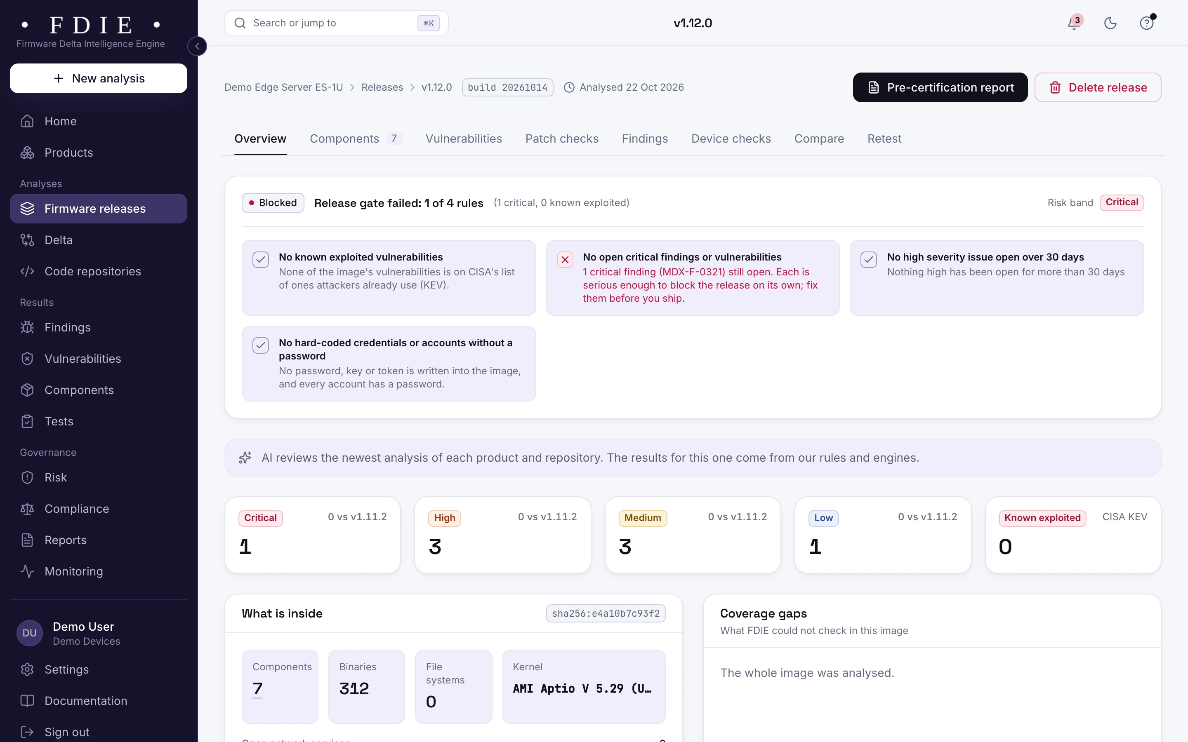Open Components under Results in sidebar
1188x742 pixels.
(x=98, y=390)
